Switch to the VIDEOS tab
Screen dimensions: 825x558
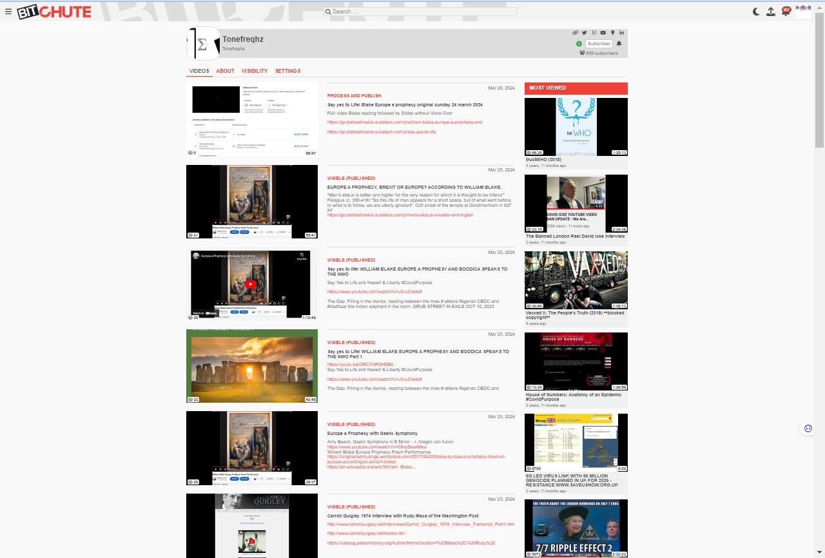pyautogui.click(x=199, y=71)
